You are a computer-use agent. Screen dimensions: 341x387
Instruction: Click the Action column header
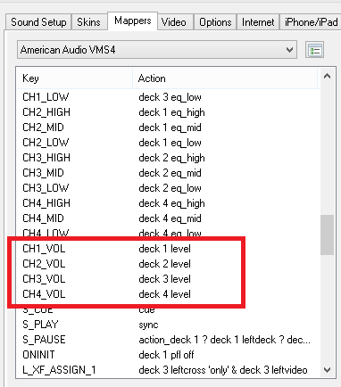point(225,78)
